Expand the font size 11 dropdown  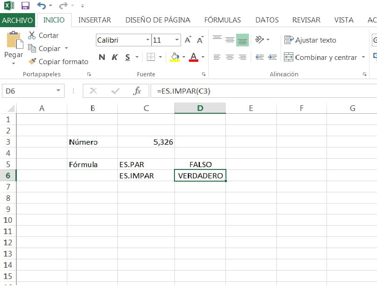point(177,40)
